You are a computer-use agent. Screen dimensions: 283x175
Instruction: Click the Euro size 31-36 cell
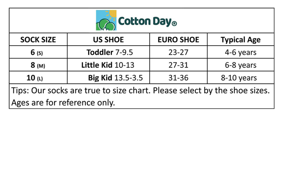tap(178, 78)
